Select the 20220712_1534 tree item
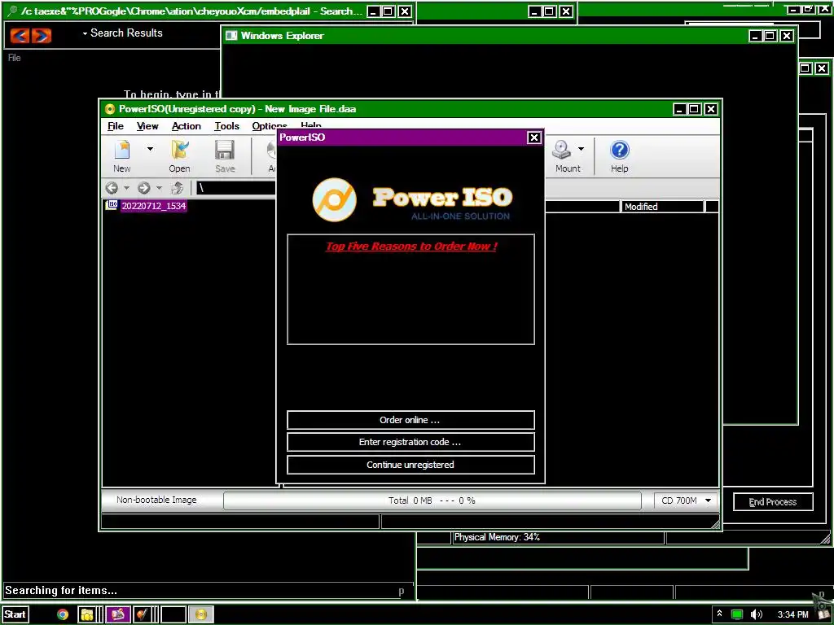Image resolution: width=834 pixels, height=625 pixels. (153, 206)
